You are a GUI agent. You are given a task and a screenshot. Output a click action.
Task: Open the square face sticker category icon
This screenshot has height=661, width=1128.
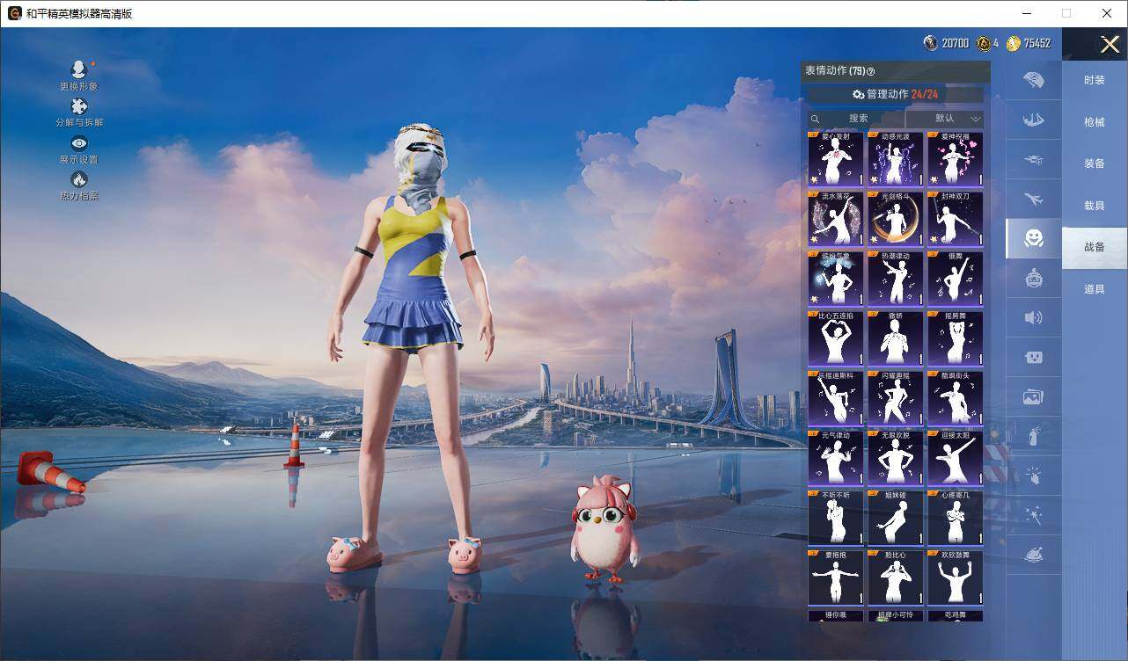pos(1034,357)
